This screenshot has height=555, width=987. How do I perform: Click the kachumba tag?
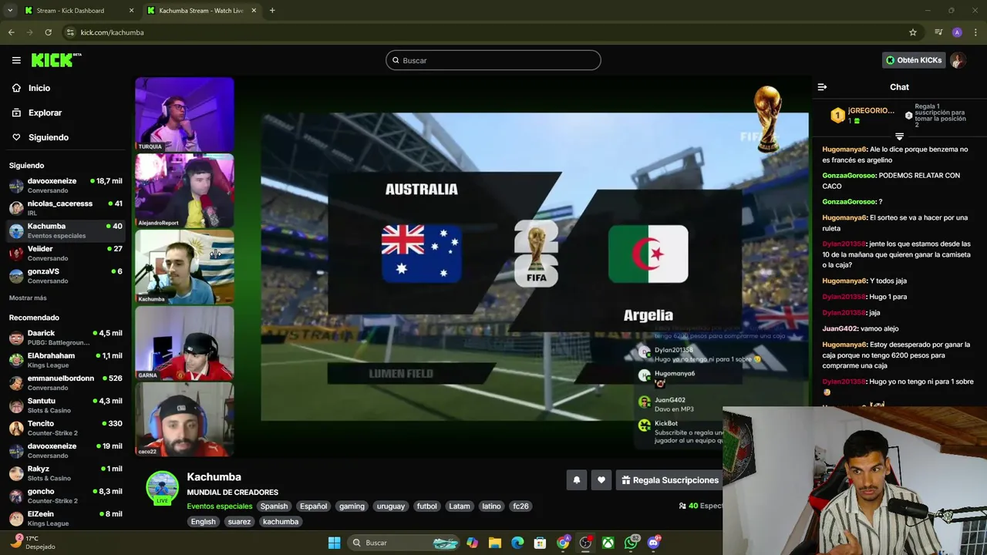[281, 522]
